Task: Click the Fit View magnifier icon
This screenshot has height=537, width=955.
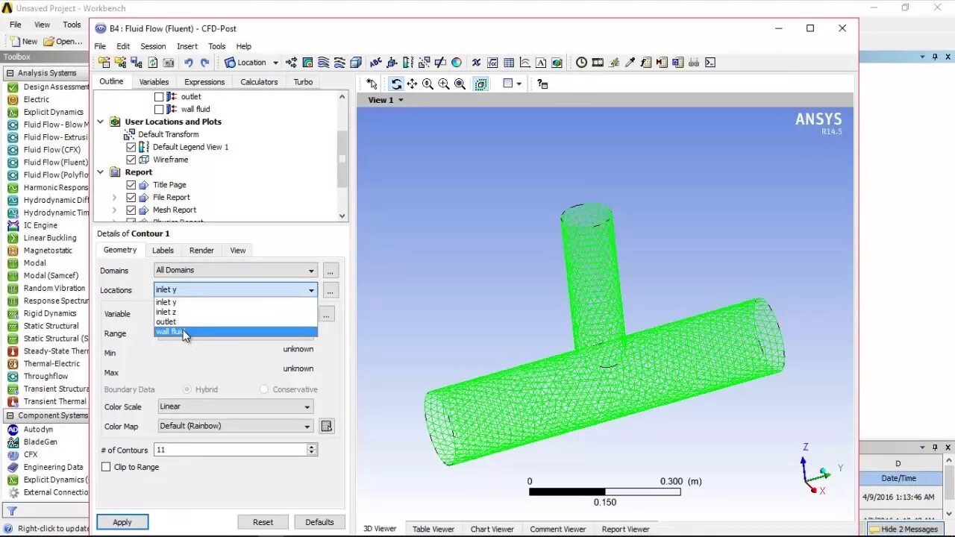Action: tap(460, 84)
